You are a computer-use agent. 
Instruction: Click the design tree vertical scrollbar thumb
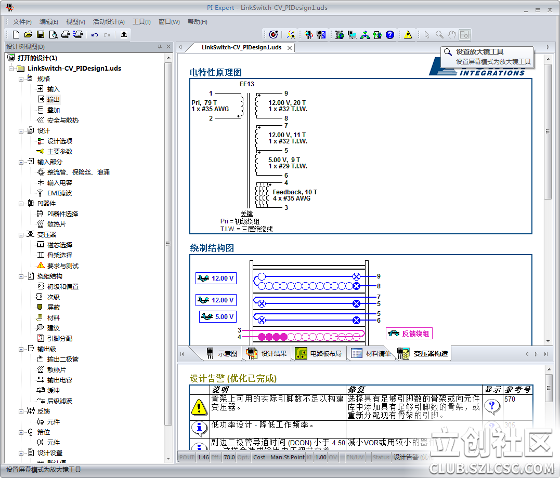pyautogui.click(x=168, y=244)
